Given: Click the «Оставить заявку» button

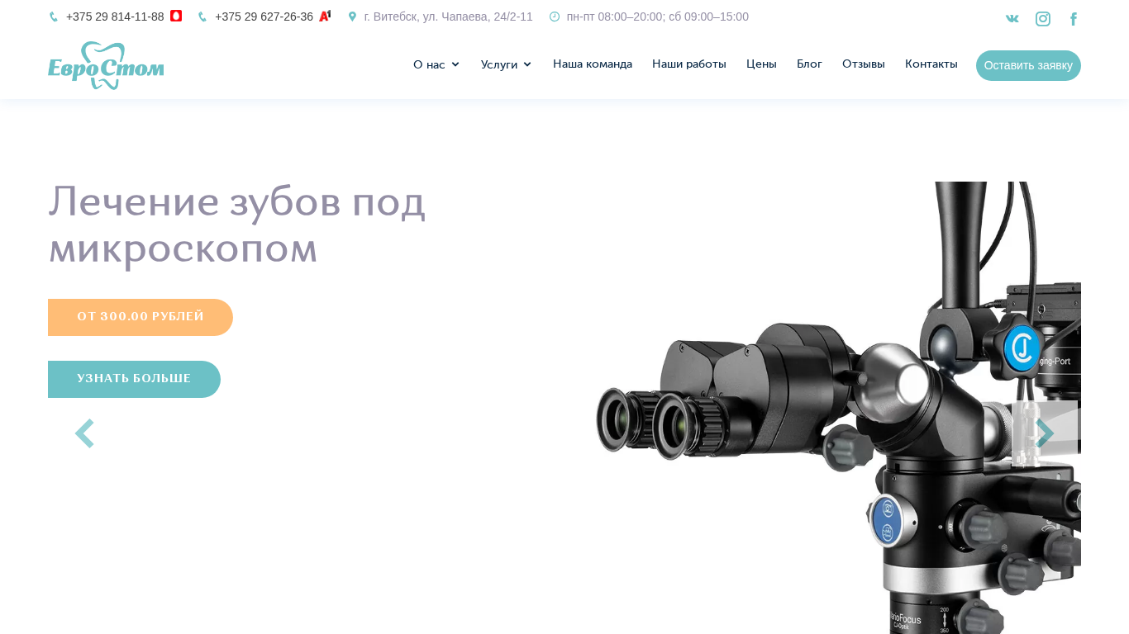Looking at the screenshot, I should (1028, 65).
